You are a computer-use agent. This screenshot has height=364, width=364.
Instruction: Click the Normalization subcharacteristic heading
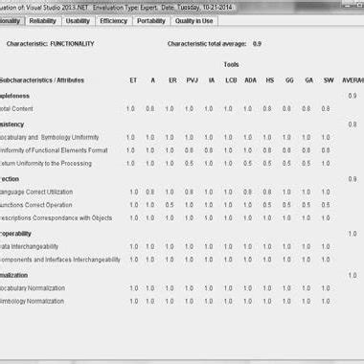point(14,275)
